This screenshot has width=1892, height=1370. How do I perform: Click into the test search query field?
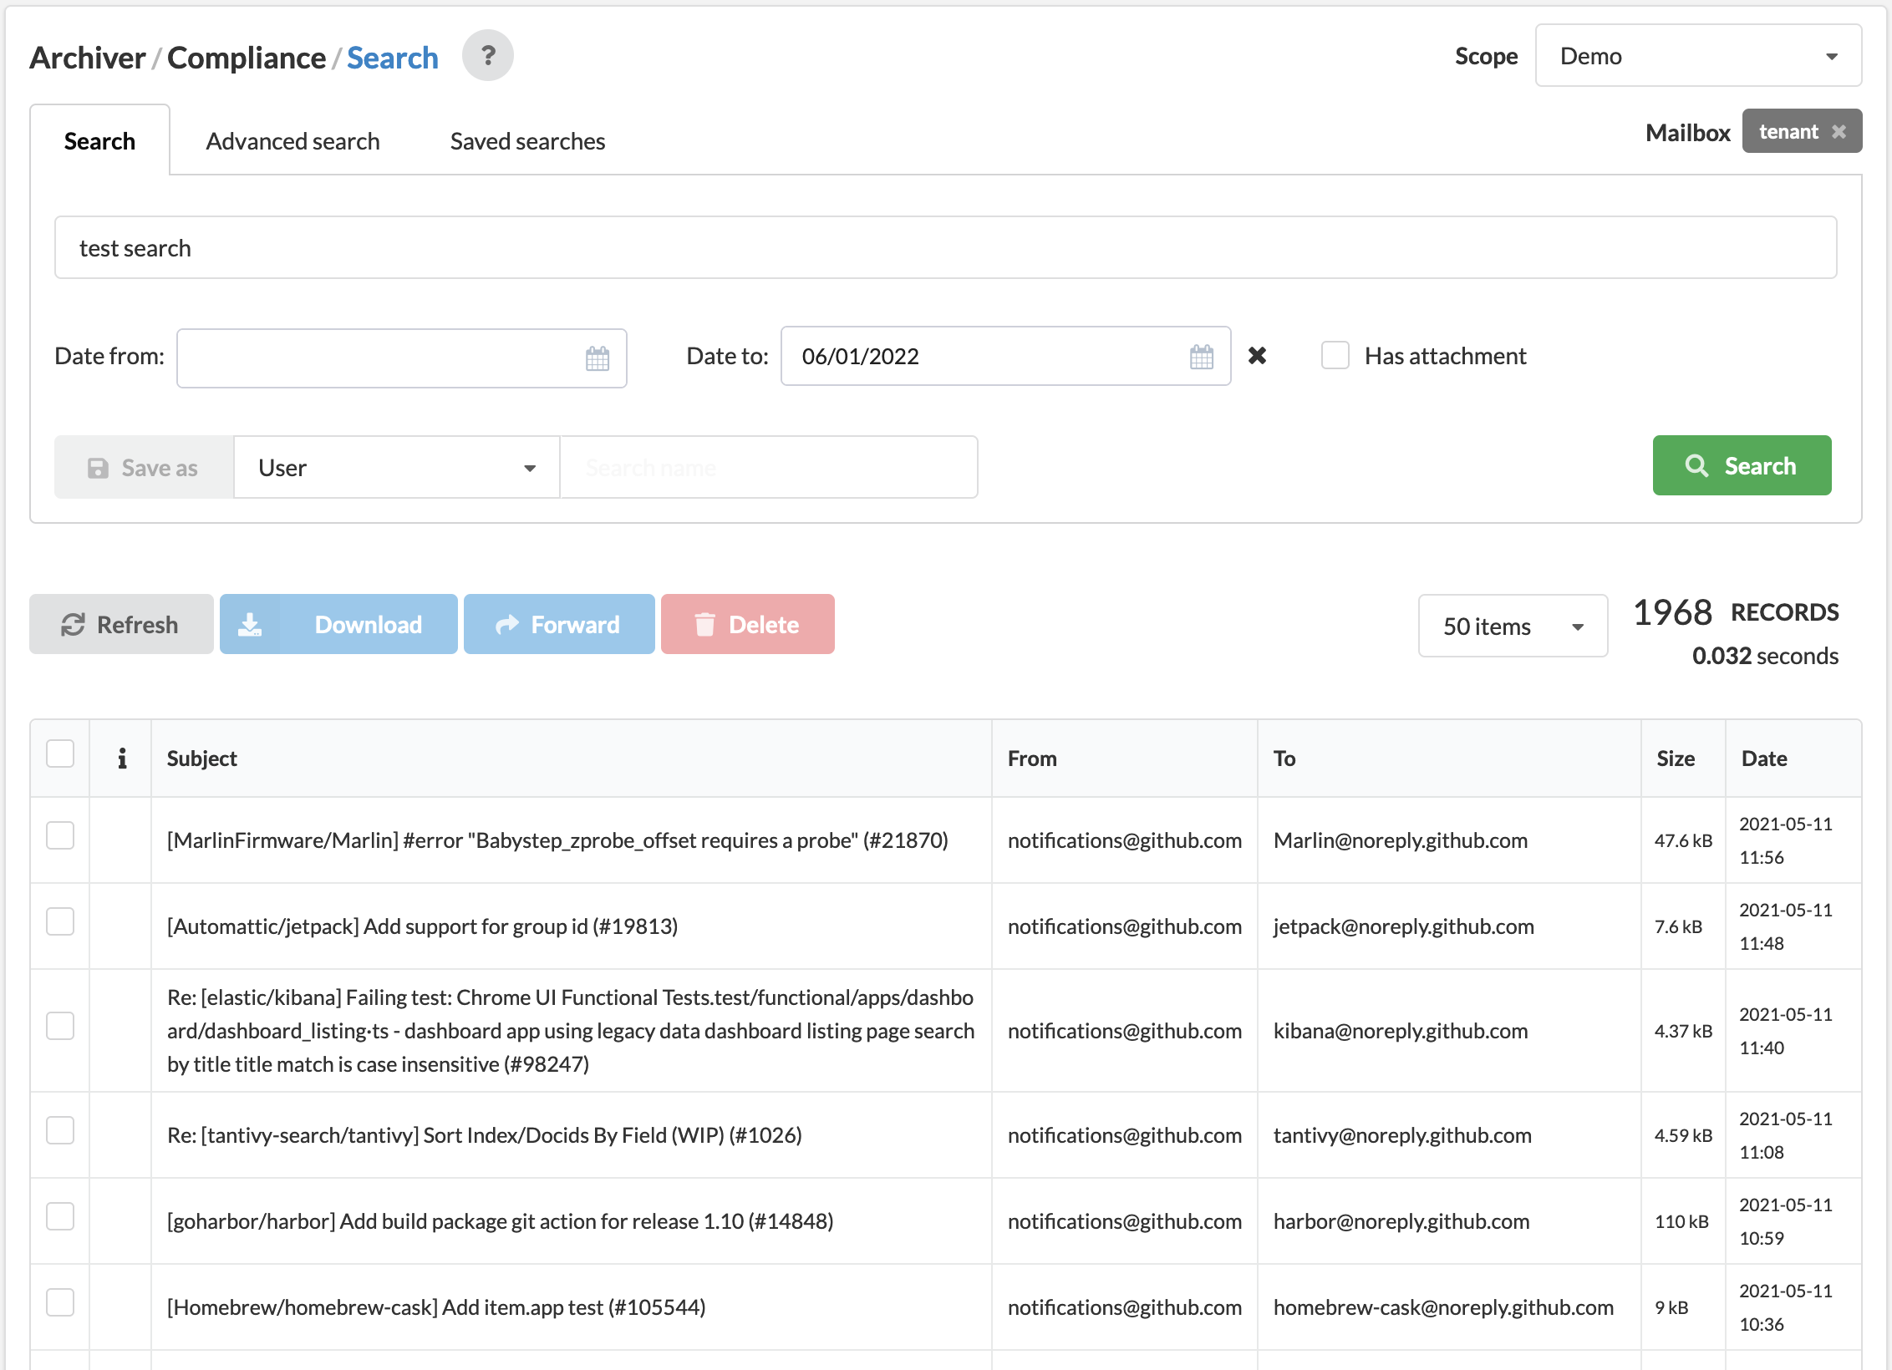click(x=945, y=248)
